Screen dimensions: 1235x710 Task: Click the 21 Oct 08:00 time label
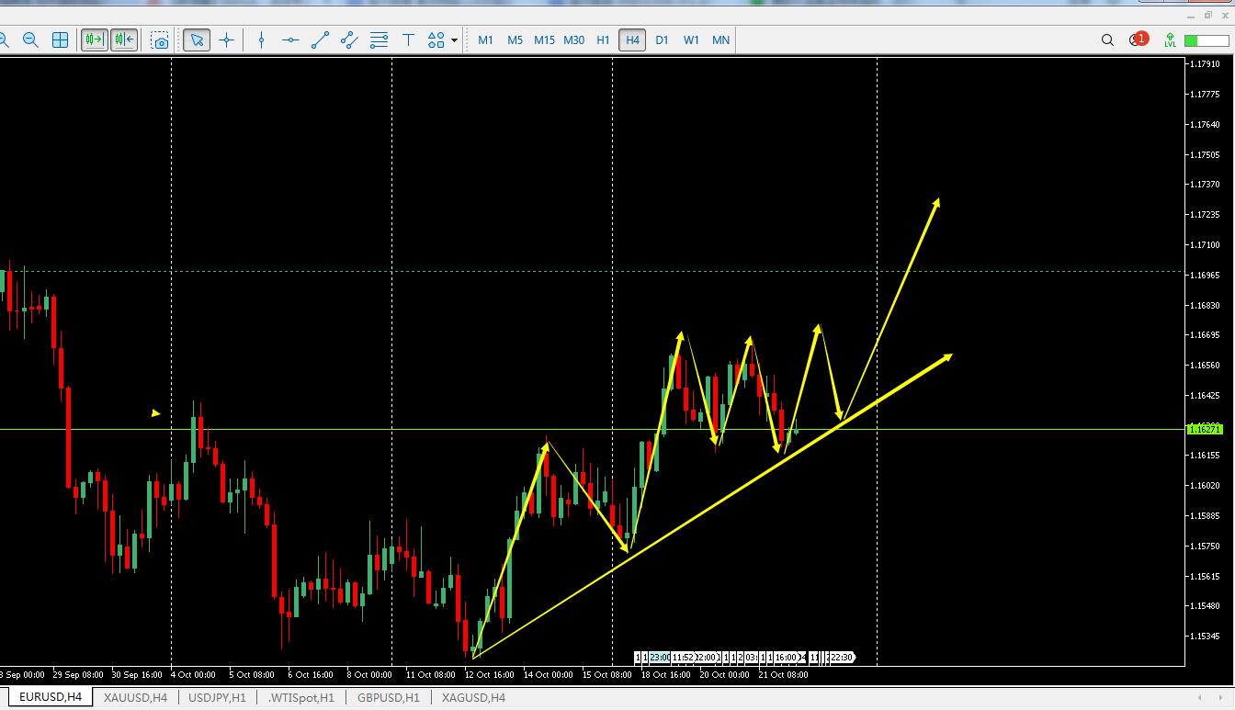783,674
